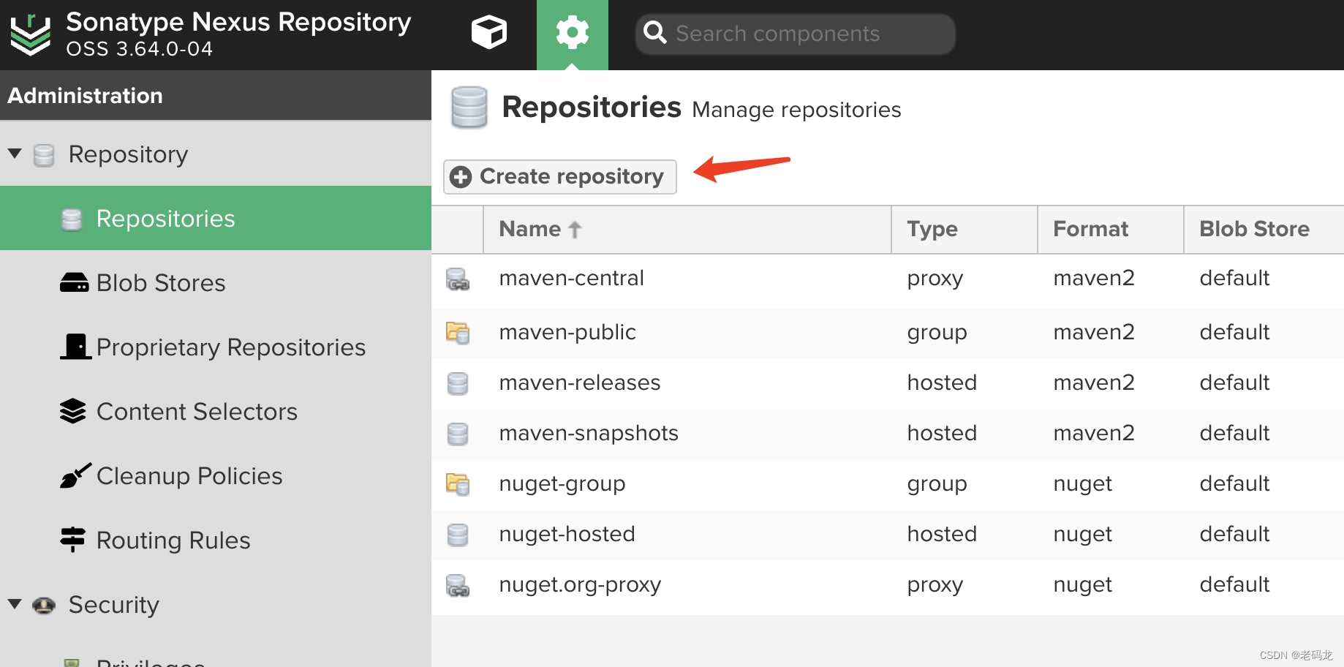Click maven-snapshots hosted repository icon
Screen dimensions: 1344x667
(458, 434)
